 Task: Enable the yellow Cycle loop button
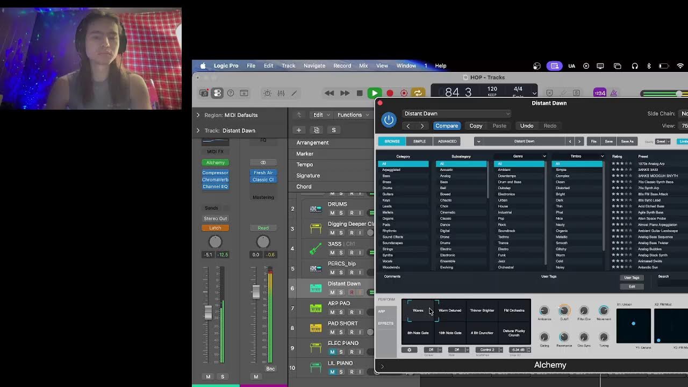(418, 93)
